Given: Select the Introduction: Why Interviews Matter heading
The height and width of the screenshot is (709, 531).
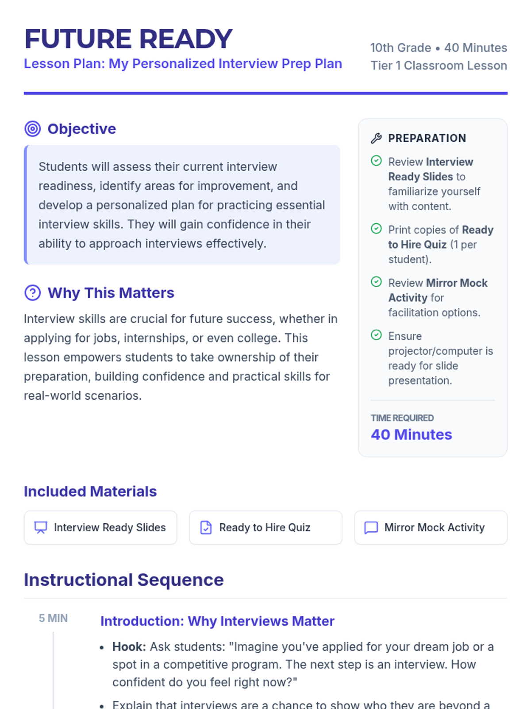Looking at the screenshot, I should pos(217,621).
